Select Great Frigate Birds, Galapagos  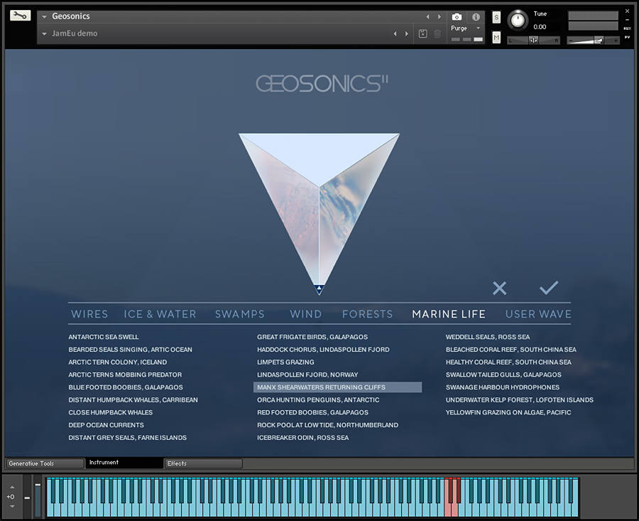click(x=312, y=337)
